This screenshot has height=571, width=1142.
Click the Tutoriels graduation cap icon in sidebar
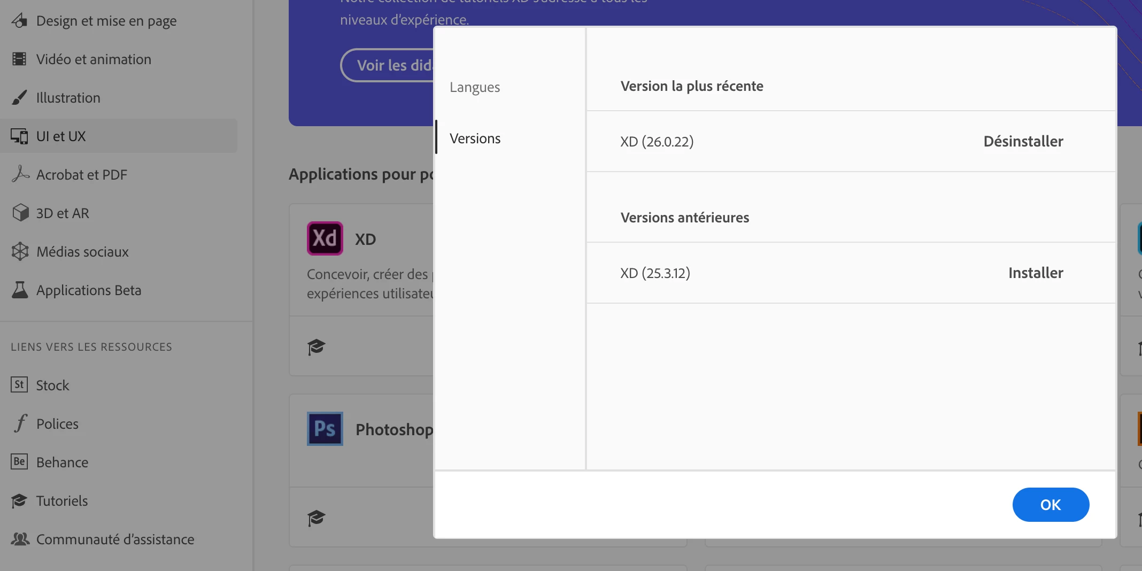click(19, 500)
